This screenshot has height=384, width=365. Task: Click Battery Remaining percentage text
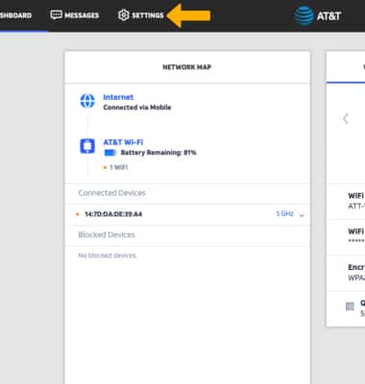click(158, 153)
